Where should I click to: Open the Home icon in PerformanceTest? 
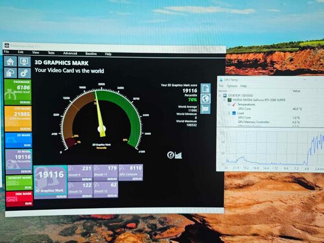10,62
